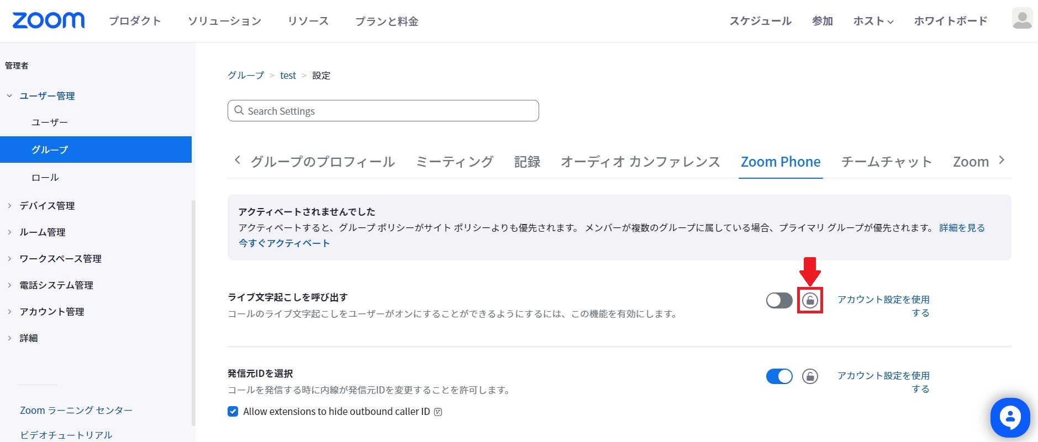Screen dimensions: 1038x442
Task: Go to プランと料金 page
Action: click(x=387, y=21)
